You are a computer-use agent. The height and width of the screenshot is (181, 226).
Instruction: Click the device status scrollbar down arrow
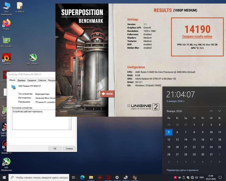pos(70,128)
